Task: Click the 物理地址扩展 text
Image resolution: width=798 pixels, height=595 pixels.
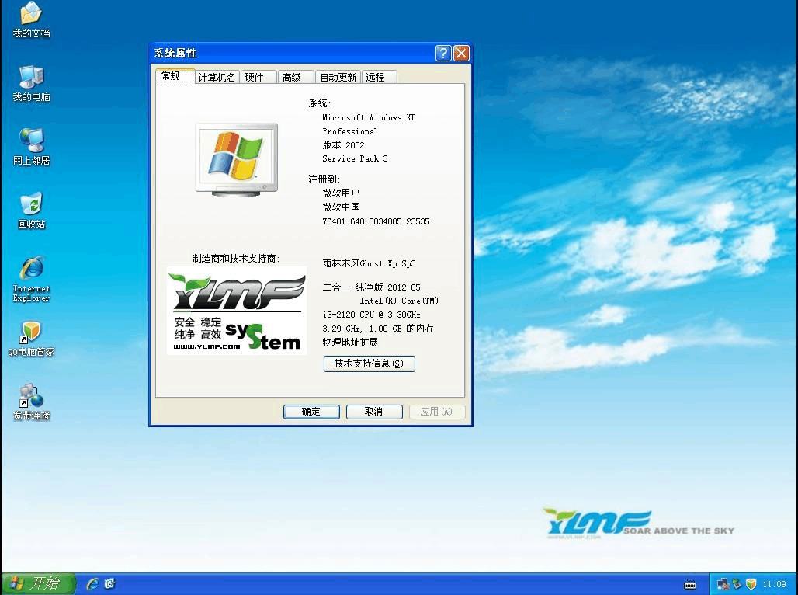Action: (x=350, y=343)
